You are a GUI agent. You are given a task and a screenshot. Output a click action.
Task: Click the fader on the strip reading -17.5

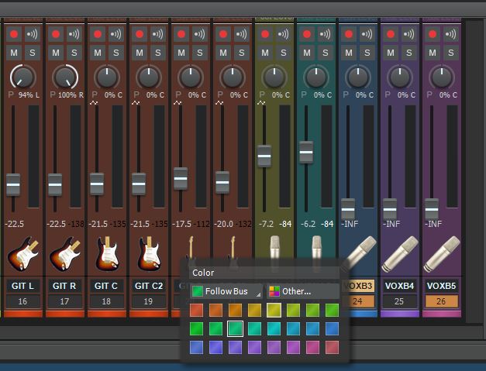[x=181, y=178]
